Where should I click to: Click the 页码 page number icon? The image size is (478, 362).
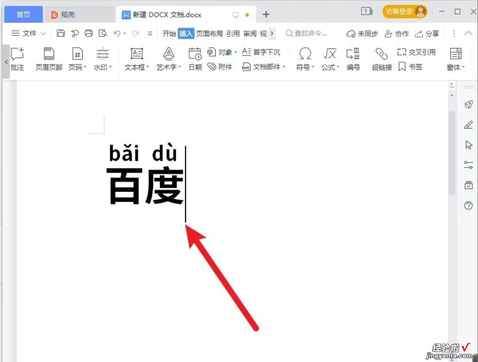click(77, 54)
